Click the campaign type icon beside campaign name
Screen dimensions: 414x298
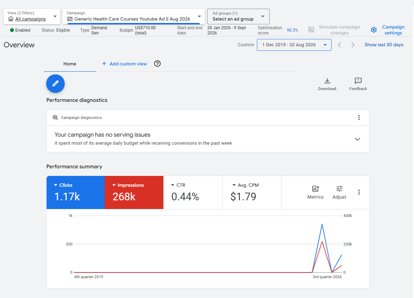tap(70, 19)
